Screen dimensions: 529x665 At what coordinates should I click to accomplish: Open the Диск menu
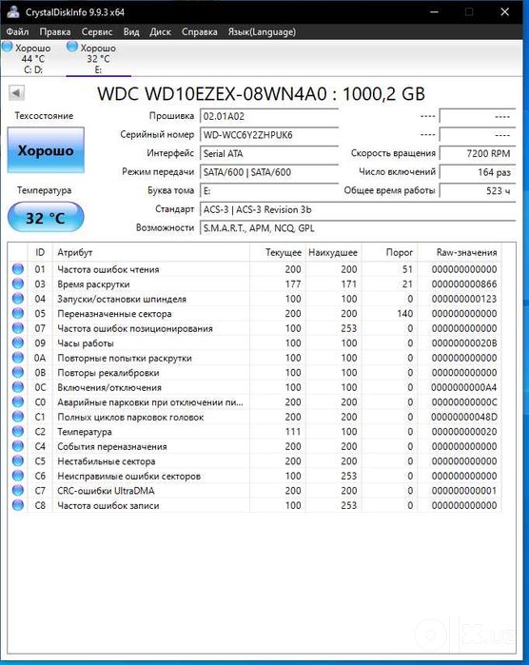coord(160,31)
